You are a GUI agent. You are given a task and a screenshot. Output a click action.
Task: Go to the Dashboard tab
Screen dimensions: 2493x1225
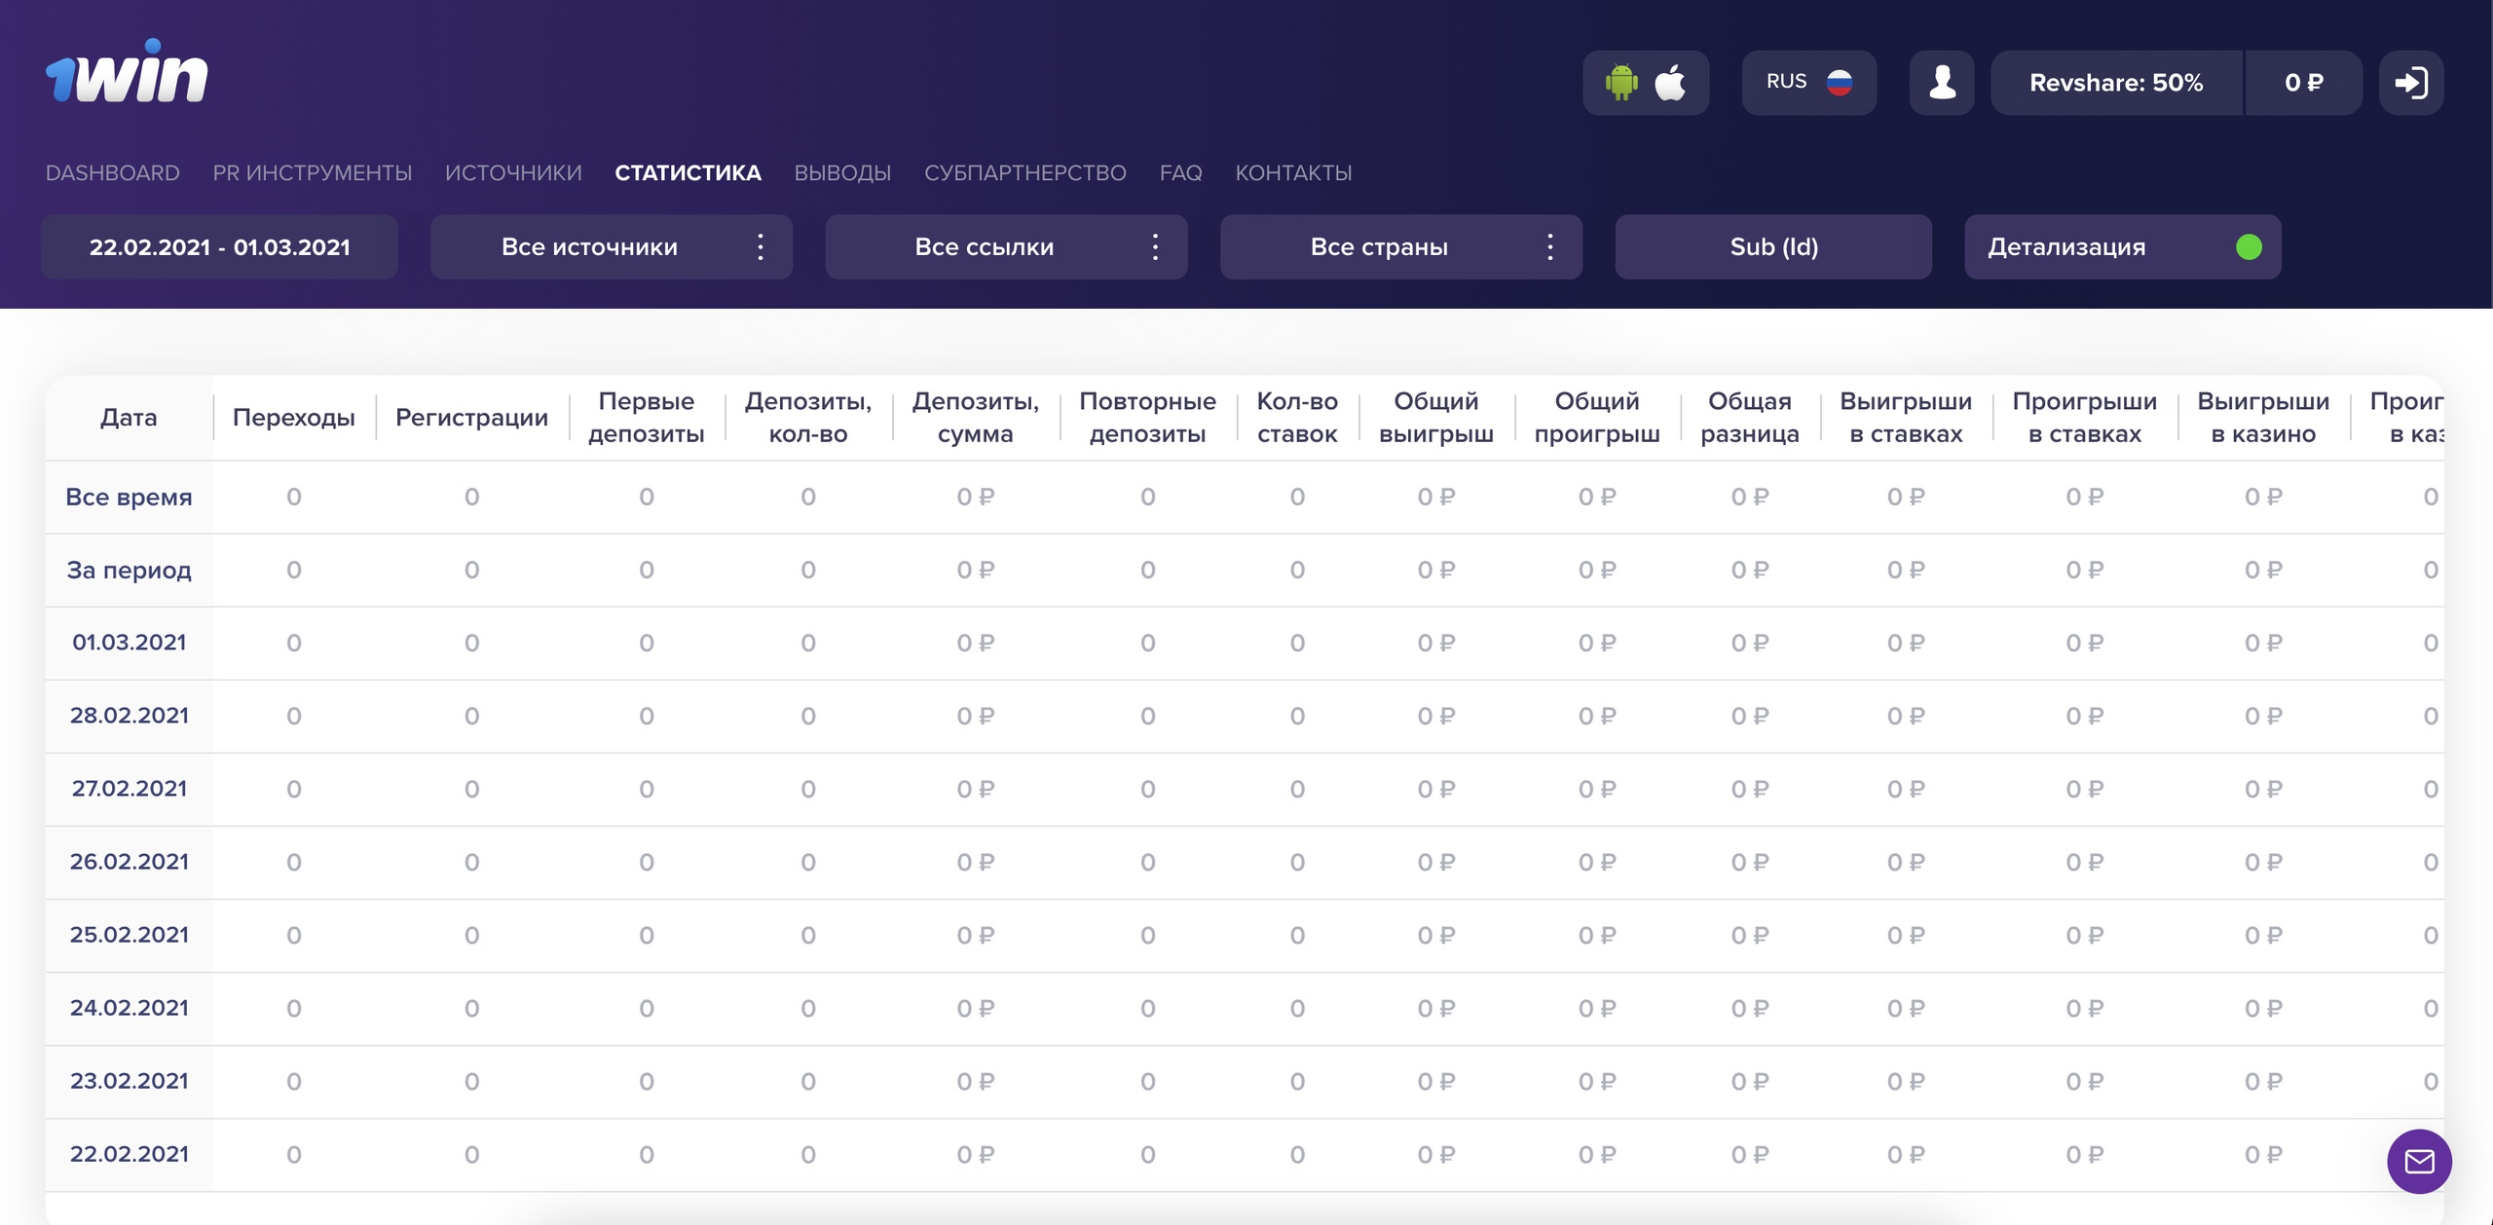point(113,173)
